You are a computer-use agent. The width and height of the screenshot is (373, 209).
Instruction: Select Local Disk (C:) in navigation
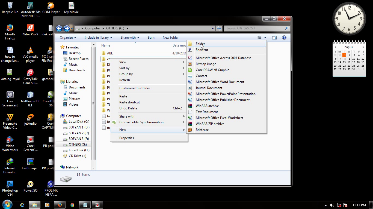click(x=76, y=122)
